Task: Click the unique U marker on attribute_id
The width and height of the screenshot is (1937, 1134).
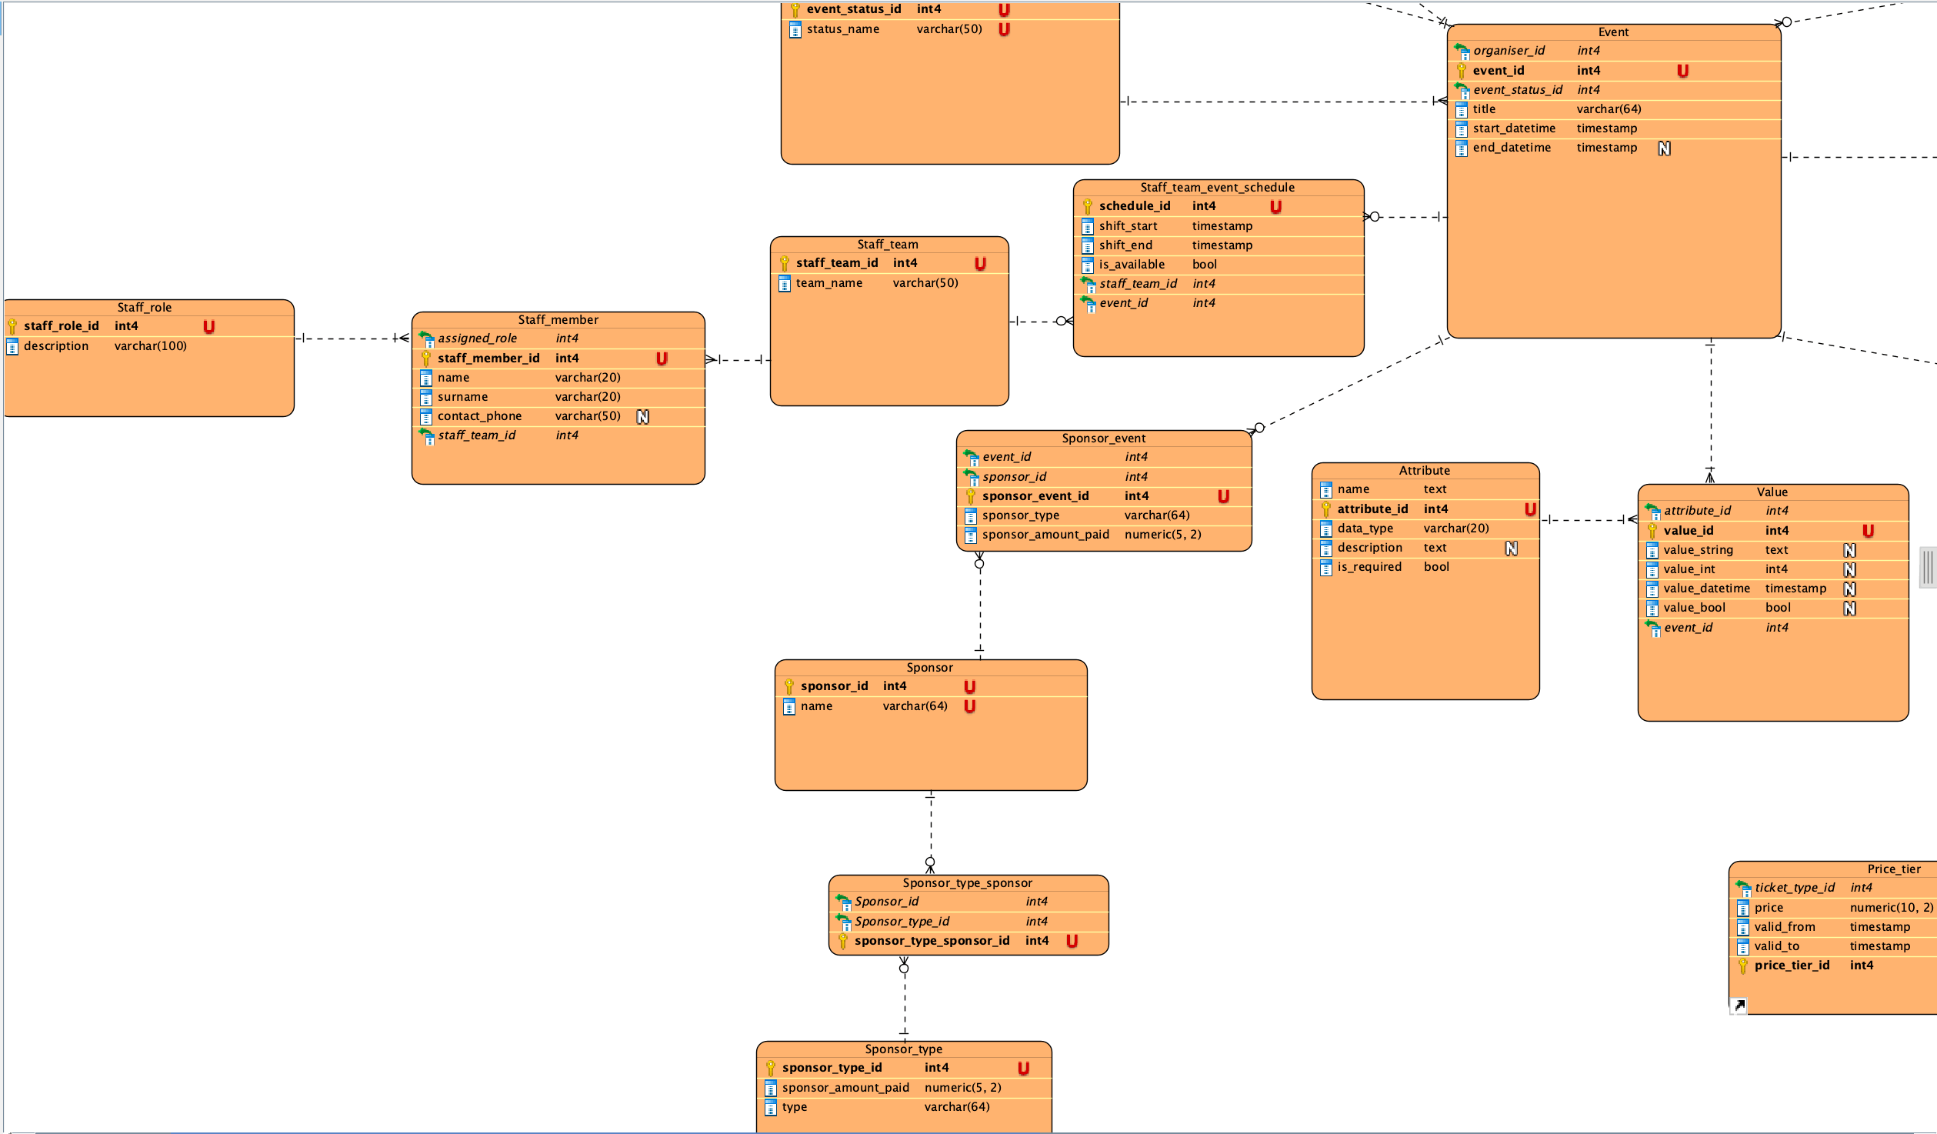Action: pyautogui.click(x=1530, y=509)
